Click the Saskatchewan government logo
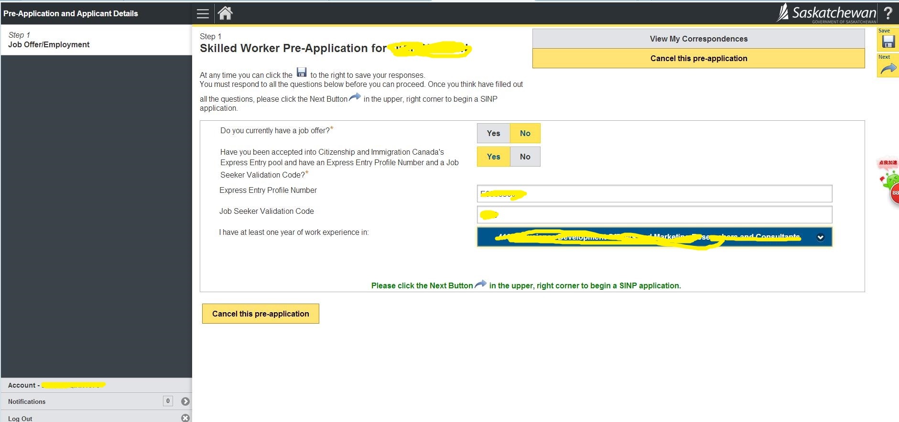This screenshot has width=899, height=422. click(x=827, y=13)
